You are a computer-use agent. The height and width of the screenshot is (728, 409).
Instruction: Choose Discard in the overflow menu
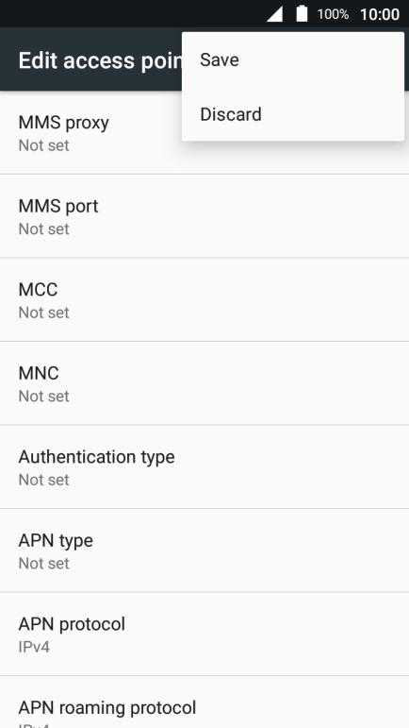click(293, 114)
